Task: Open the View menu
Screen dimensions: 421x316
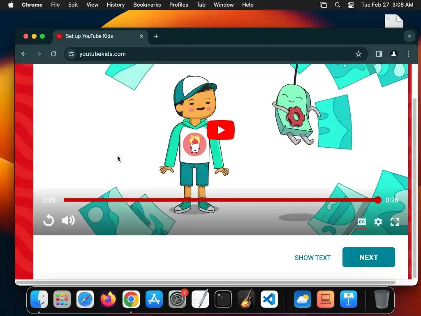Action: 93,5
